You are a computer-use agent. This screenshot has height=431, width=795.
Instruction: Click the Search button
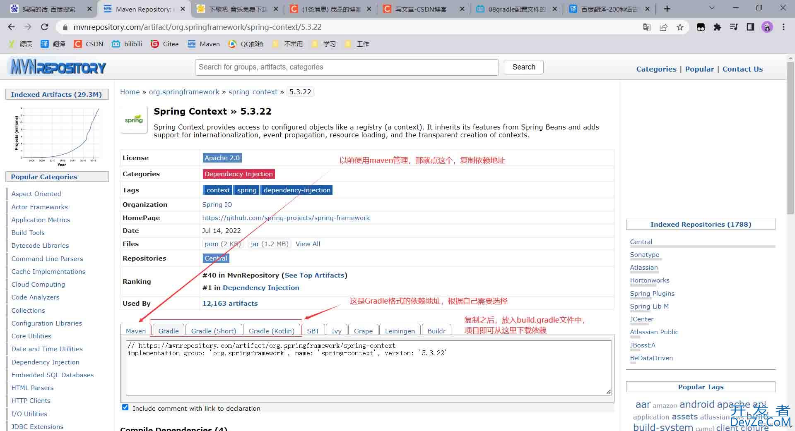[524, 67]
